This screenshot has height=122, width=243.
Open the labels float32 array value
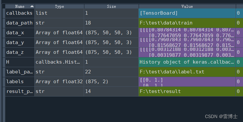point(187,82)
